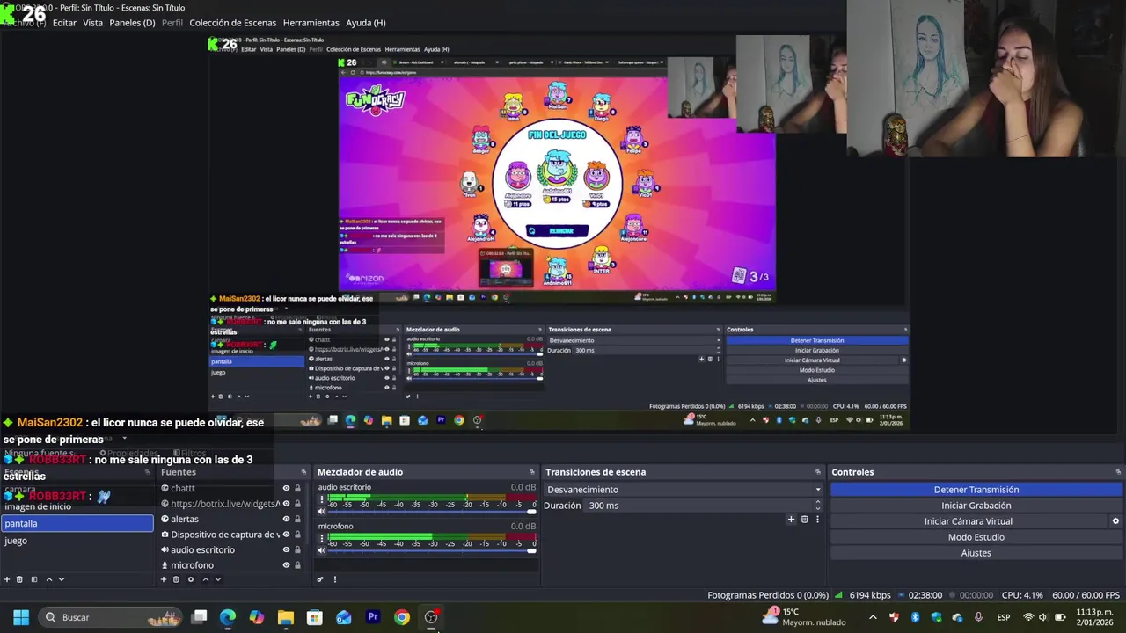The width and height of the screenshot is (1126, 633).
Task: Undock the Mezclador de audio panel
Action: tap(532, 472)
